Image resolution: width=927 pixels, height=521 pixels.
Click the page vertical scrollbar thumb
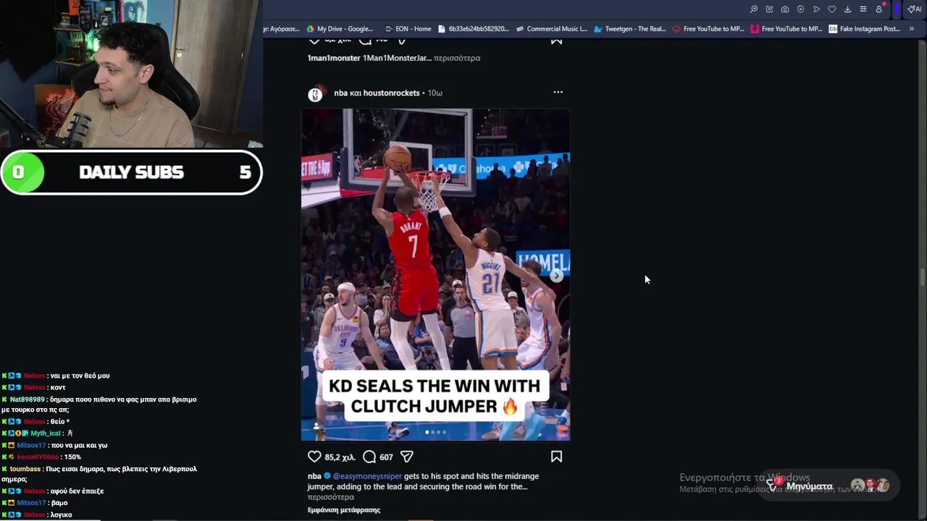(923, 277)
